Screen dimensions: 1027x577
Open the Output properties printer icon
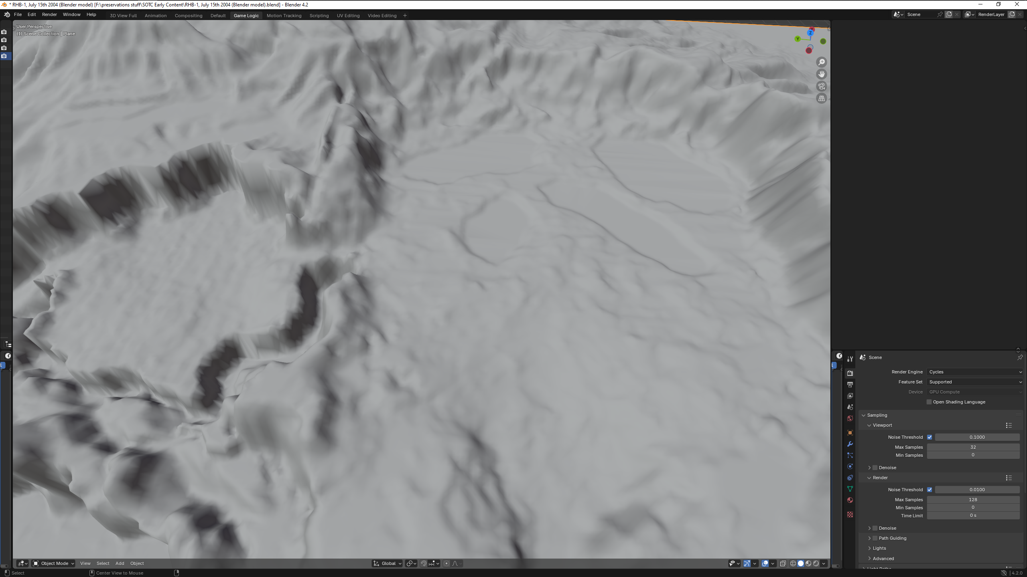pos(850,385)
